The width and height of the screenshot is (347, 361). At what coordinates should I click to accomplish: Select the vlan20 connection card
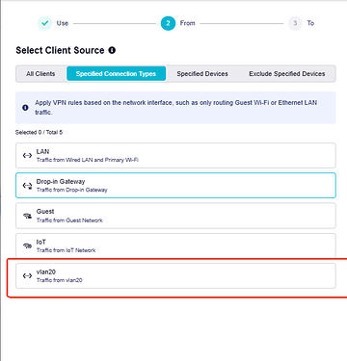point(175,275)
